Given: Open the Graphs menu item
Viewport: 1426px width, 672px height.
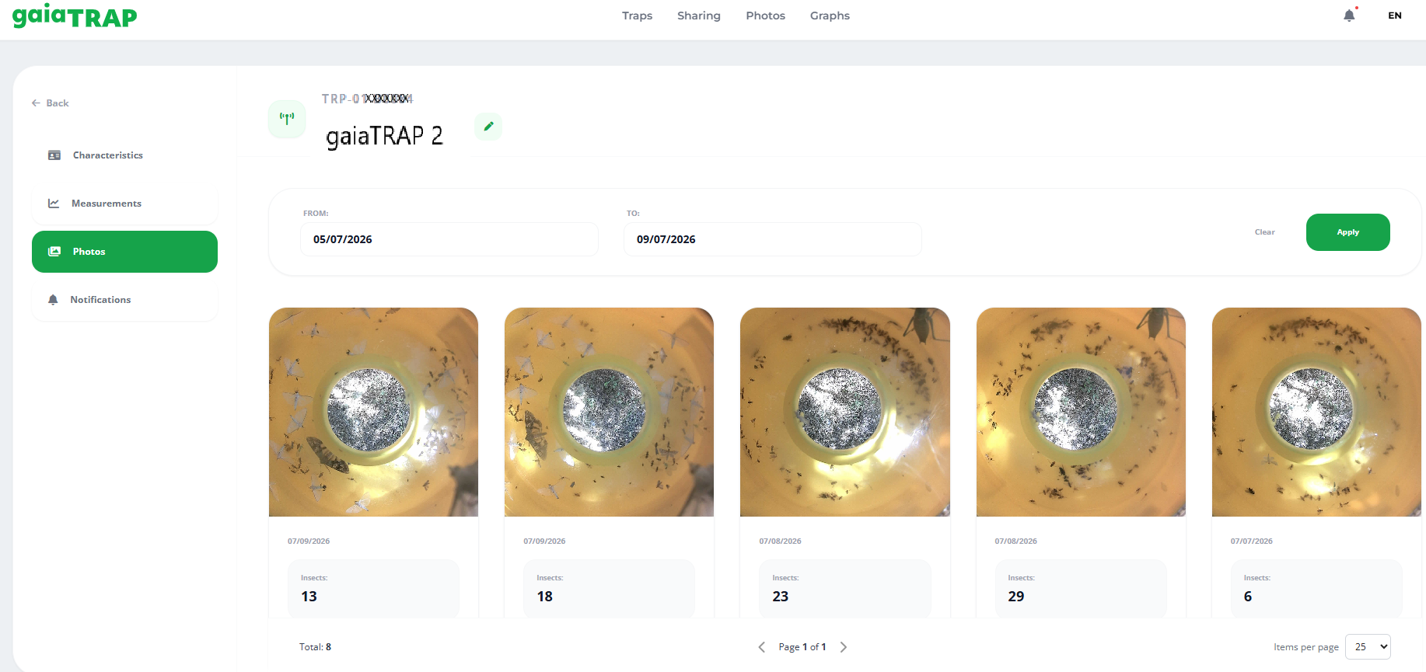Looking at the screenshot, I should [x=830, y=16].
